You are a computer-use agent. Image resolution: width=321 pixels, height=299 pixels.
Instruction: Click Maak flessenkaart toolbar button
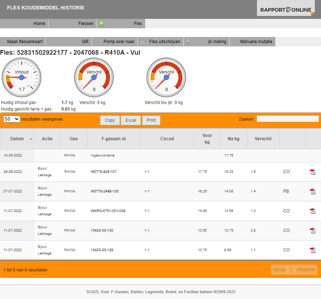25,42
